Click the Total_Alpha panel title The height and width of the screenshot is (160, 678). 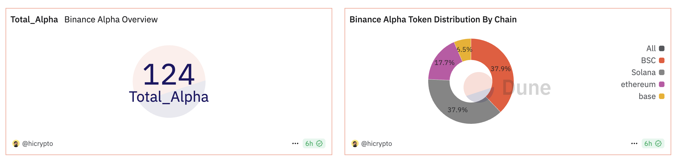click(34, 20)
